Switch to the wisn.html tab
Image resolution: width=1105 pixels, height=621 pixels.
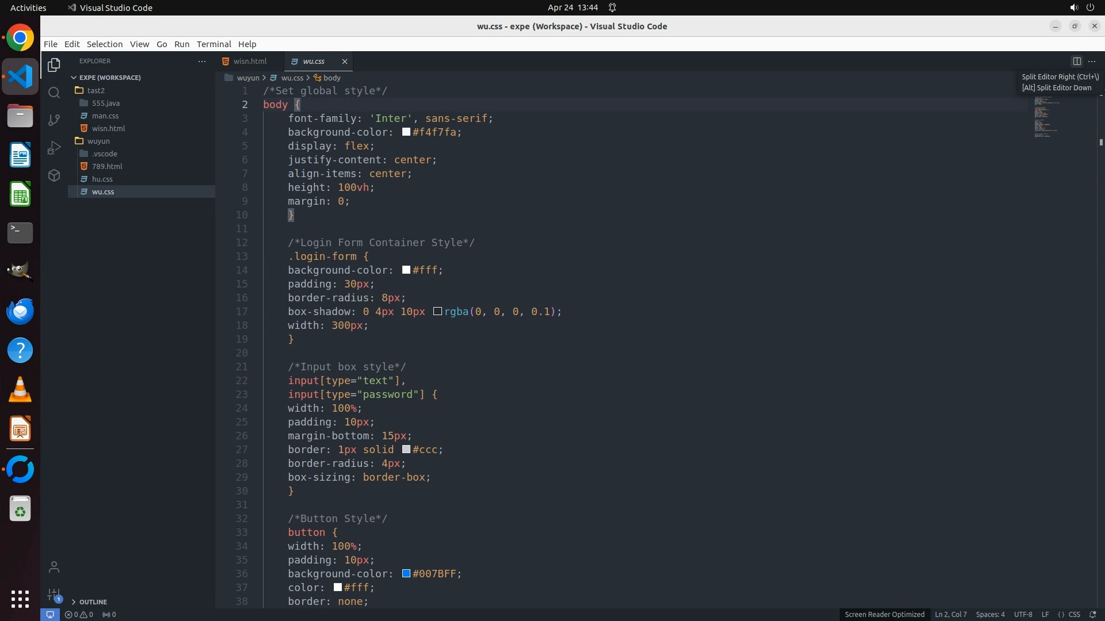click(250, 61)
